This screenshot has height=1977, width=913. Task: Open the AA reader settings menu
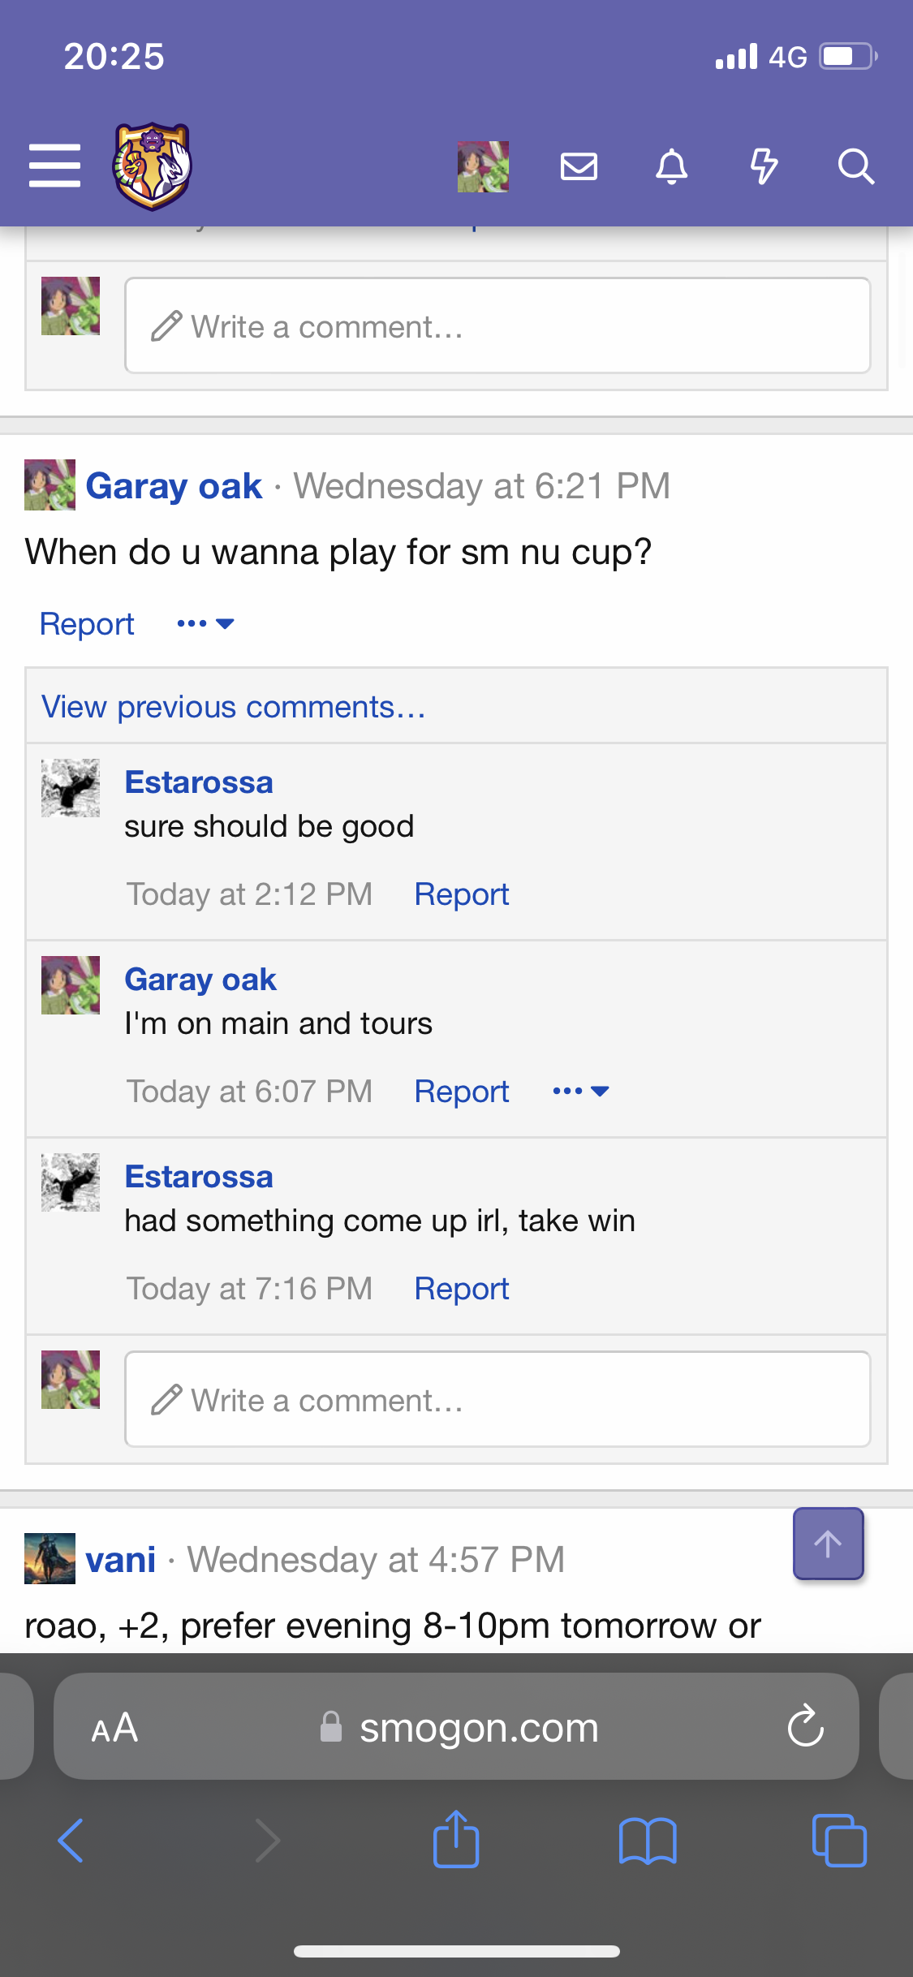(114, 1727)
